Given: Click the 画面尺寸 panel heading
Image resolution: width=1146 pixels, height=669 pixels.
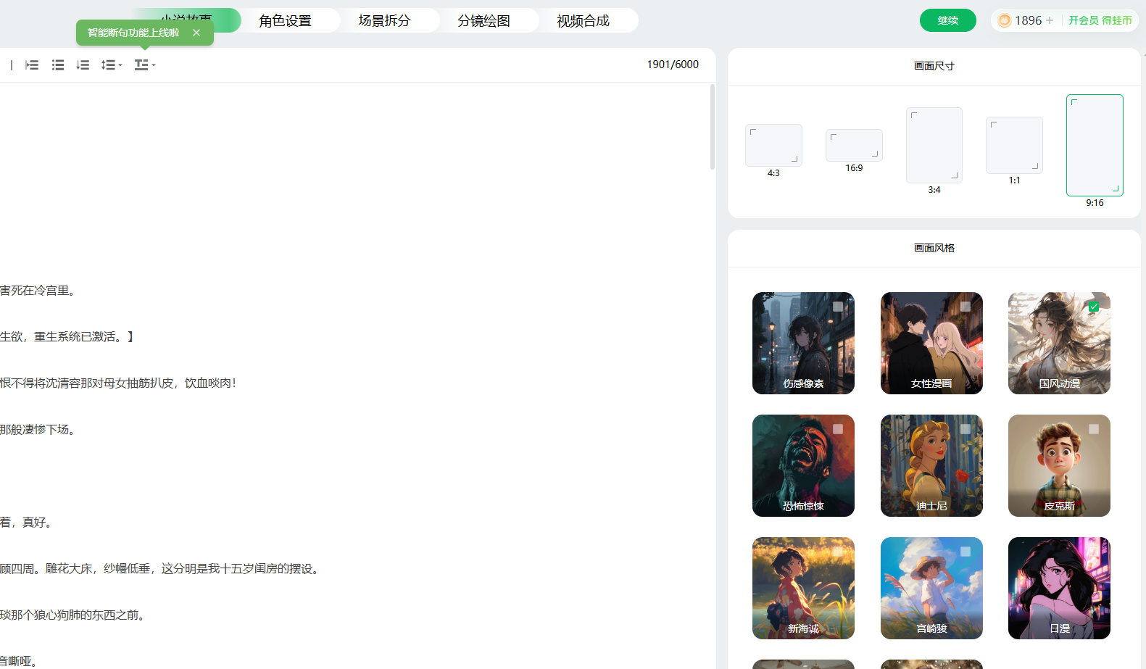Looking at the screenshot, I should tap(934, 66).
